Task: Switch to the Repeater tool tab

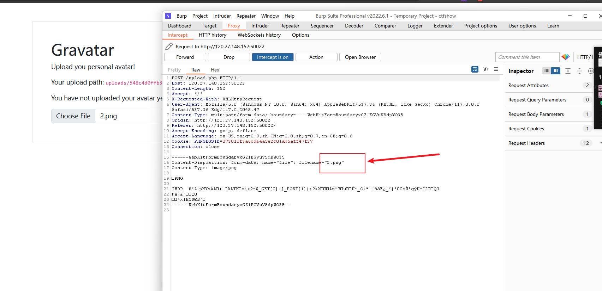Action: (x=290, y=26)
